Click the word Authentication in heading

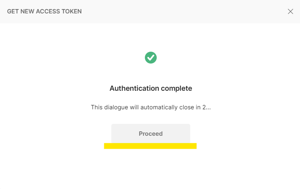134,88
